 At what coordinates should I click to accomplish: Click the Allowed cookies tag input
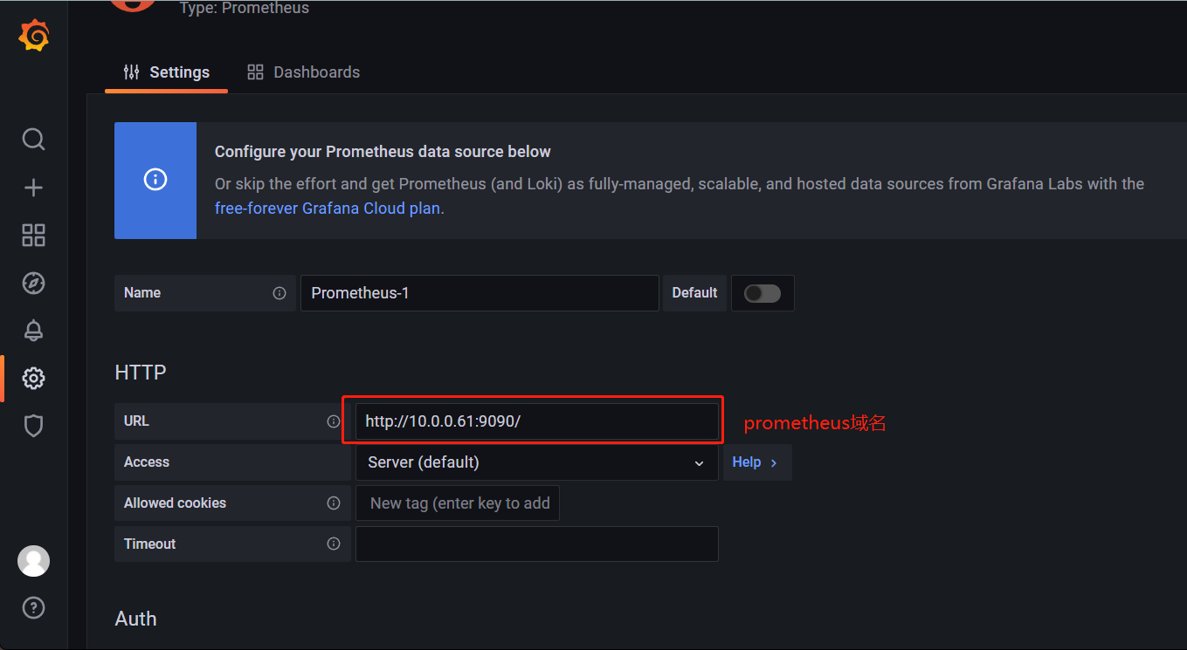(458, 503)
